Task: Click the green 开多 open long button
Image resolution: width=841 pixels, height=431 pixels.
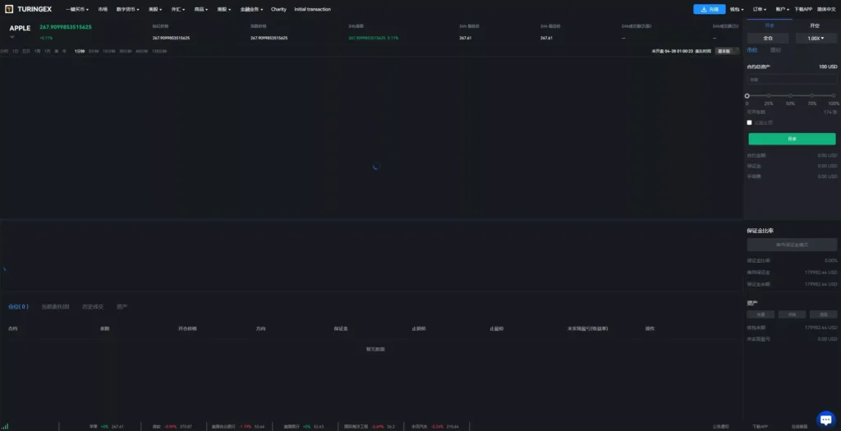Action: (x=792, y=139)
